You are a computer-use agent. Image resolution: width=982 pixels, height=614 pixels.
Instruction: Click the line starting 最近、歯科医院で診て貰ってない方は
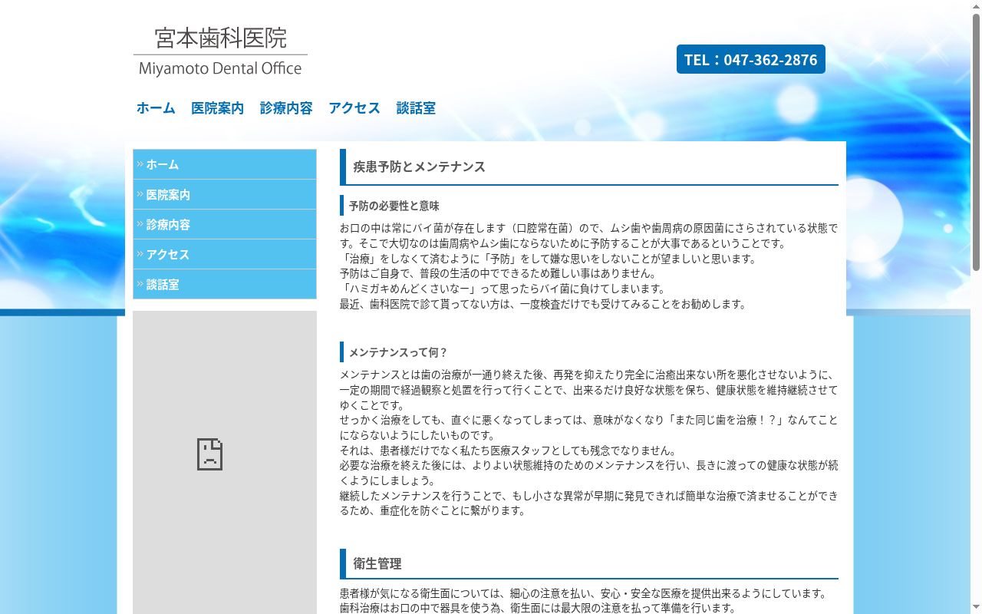543,304
